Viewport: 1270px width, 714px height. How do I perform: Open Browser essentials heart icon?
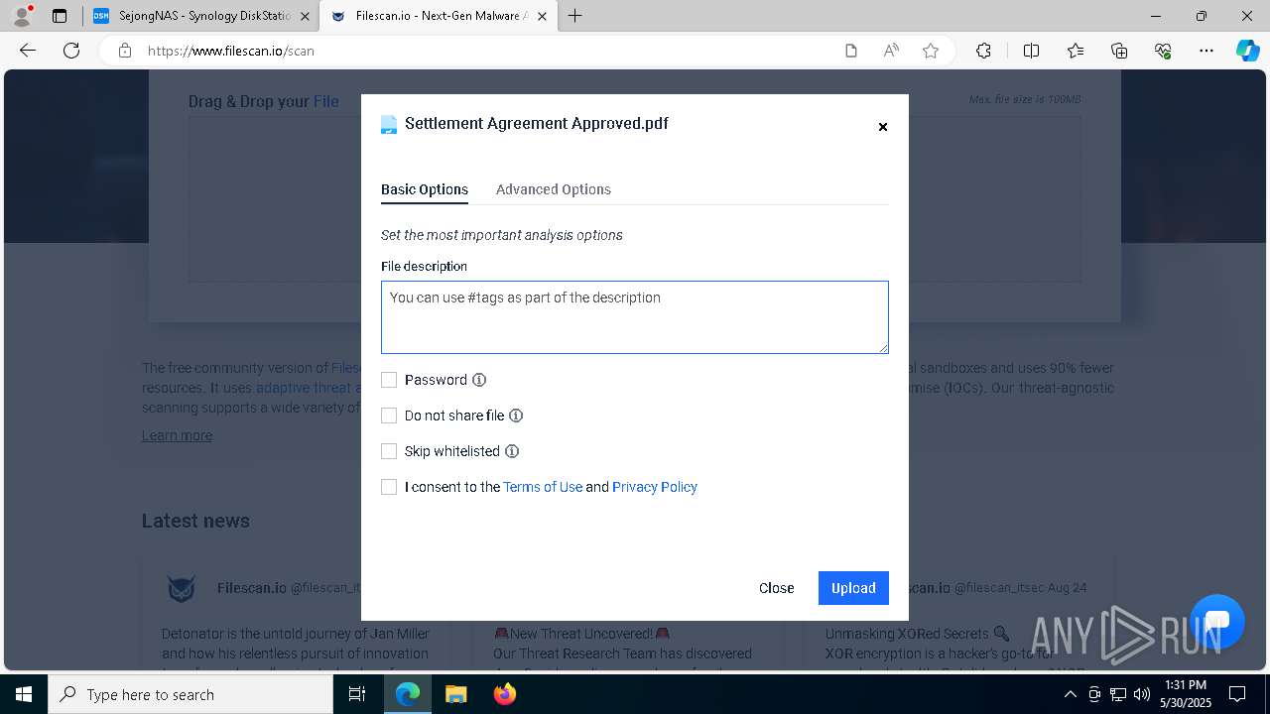(x=1163, y=51)
